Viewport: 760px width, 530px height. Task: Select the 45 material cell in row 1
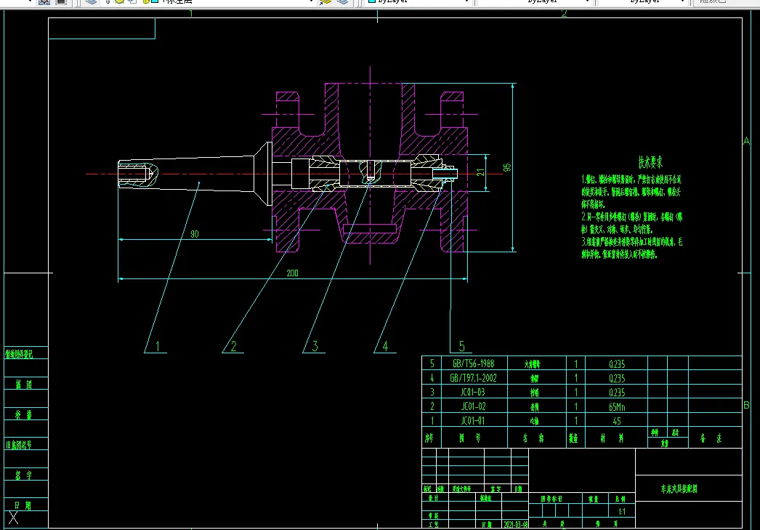coord(617,421)
